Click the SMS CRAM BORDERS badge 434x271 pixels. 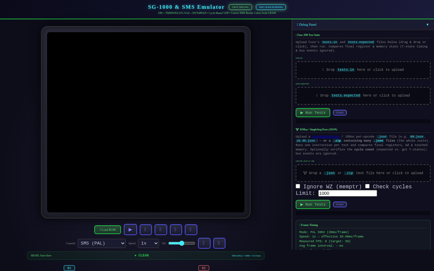click(x=271, y=7)
